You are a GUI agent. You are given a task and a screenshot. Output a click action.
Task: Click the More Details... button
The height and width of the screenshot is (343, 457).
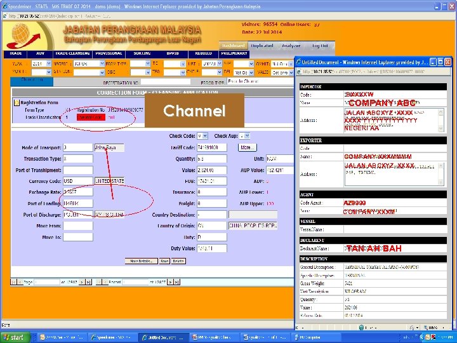(x=142, y=261)
